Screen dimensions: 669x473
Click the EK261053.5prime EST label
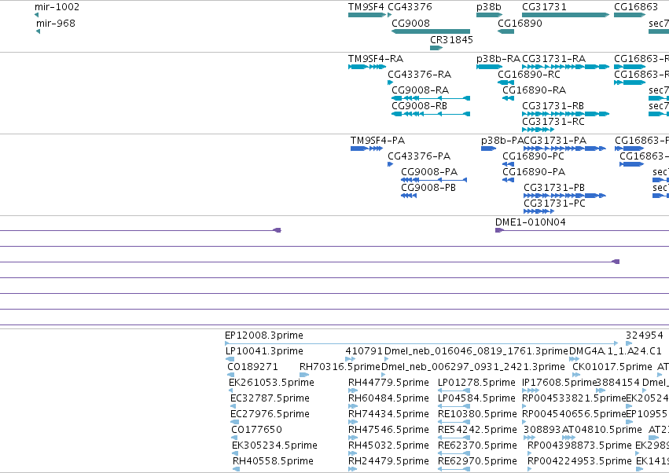click(271, 383)
